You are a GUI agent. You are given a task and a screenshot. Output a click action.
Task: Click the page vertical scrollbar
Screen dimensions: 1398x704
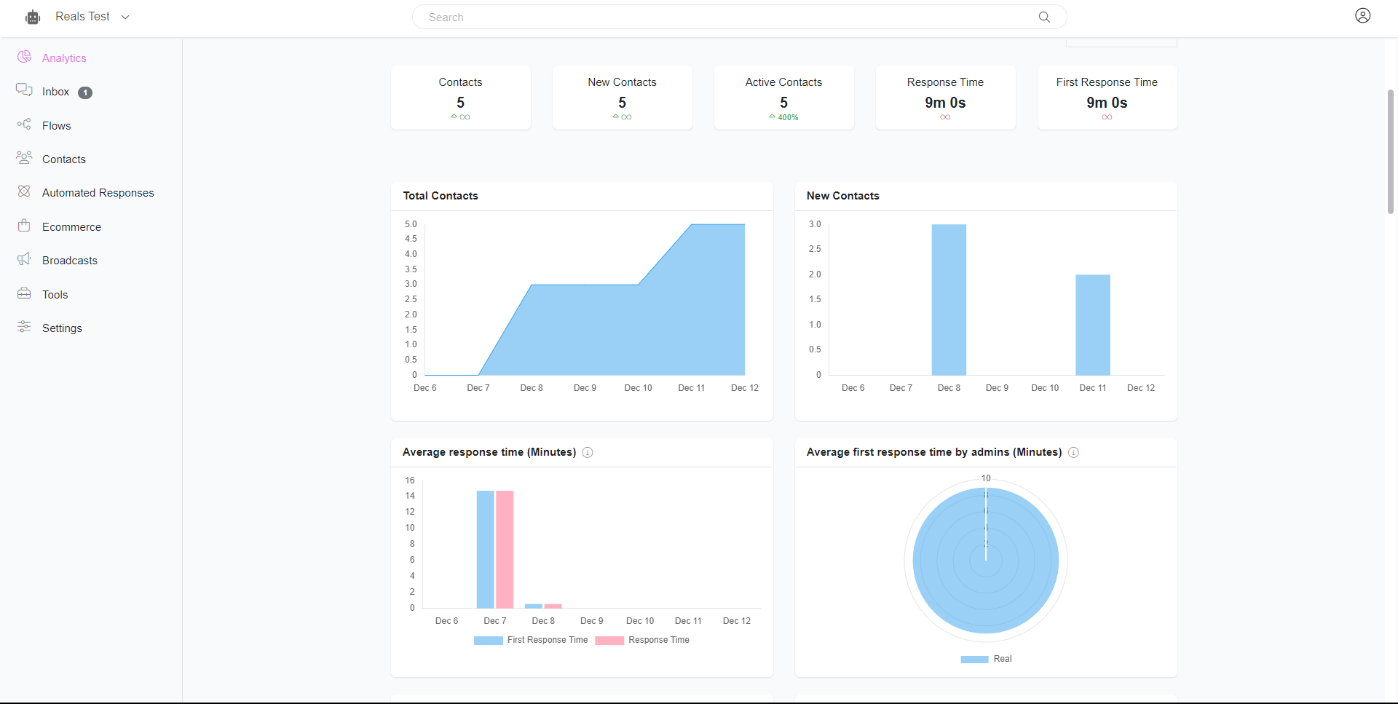(1391, 151)
